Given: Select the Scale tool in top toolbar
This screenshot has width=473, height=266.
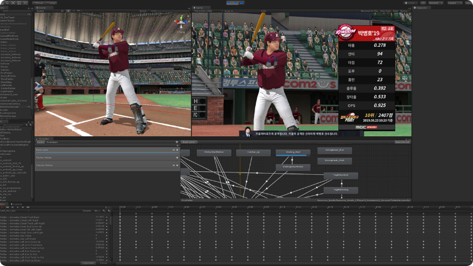Looking at the screenshot, I should pos(13,3).
